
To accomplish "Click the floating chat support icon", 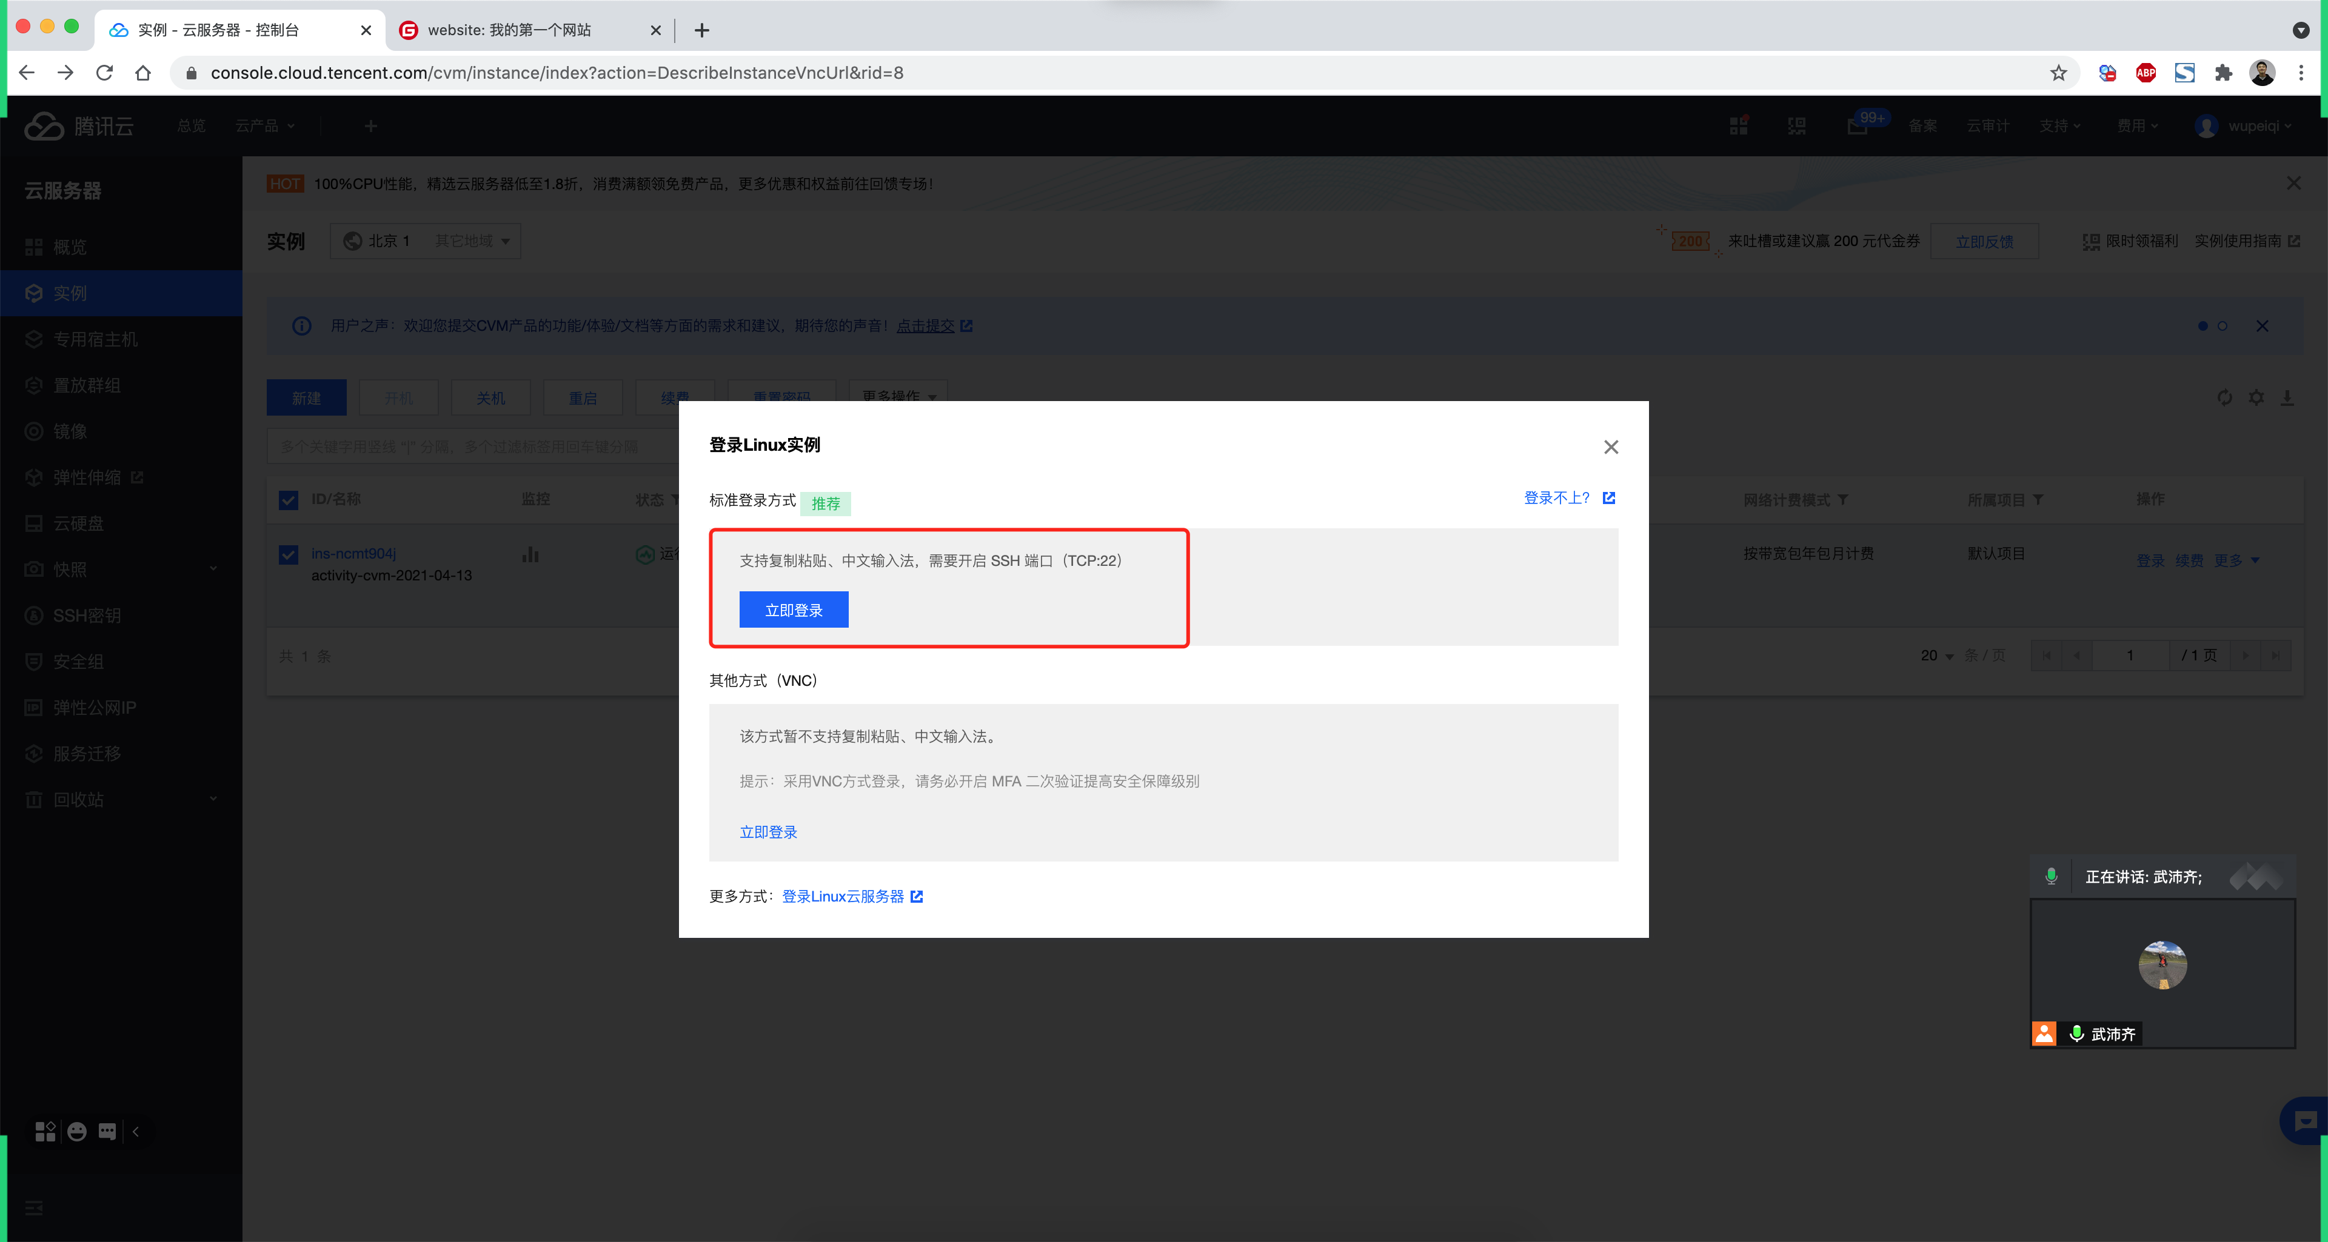I will click(2304, 1121).
